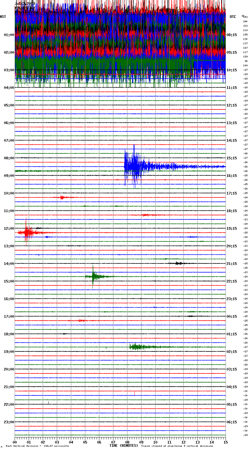Viewport: 249px width, 450px height.
Task: Select the 09:00 MST hour label
Action: (9, 176)
